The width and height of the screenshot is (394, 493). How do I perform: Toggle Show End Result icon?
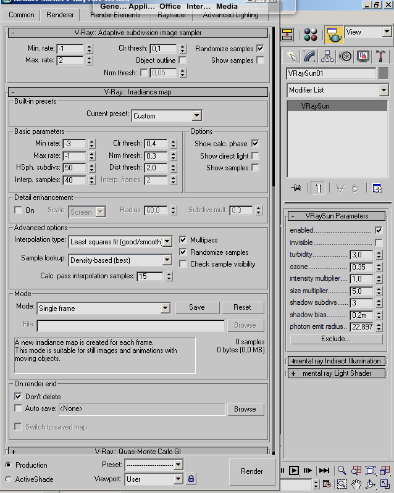pos(318,188)
